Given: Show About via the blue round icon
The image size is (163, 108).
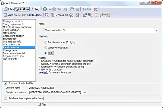Looking at the screenshot, I should coord(89,9).
